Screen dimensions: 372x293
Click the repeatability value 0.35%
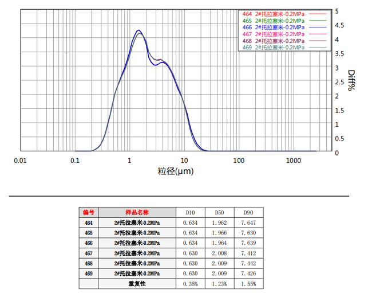click(x=191, y=284)
